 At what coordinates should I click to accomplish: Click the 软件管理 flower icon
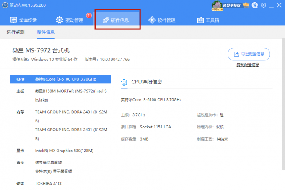point(152,20)
